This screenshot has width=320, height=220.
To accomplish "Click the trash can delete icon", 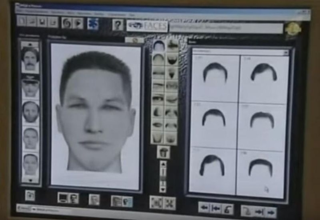I will 163,152.
